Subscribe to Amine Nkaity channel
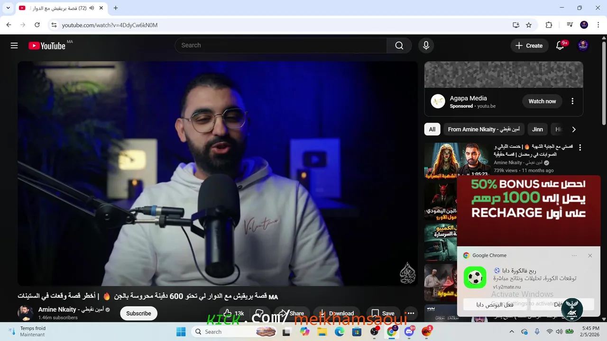This screenshot has height=341, width=607. click(138, 314)
